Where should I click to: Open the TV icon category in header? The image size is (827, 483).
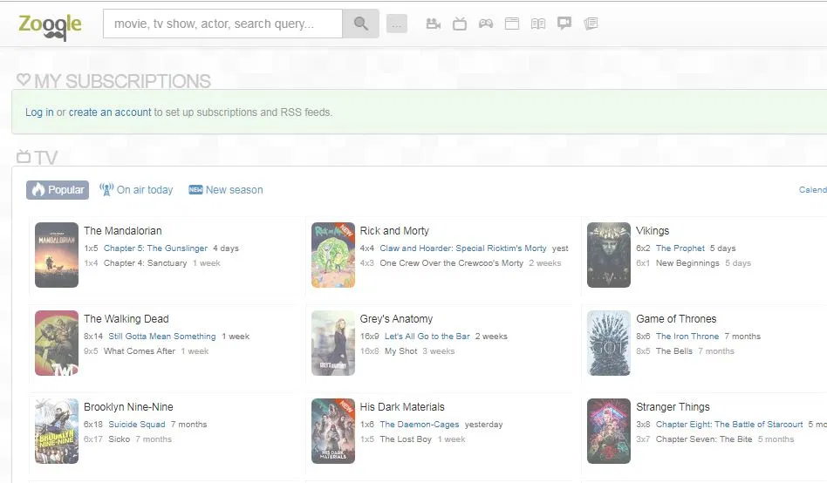[x=460, y=24]
